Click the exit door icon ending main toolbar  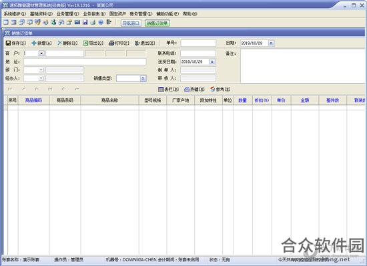point(109,23)
